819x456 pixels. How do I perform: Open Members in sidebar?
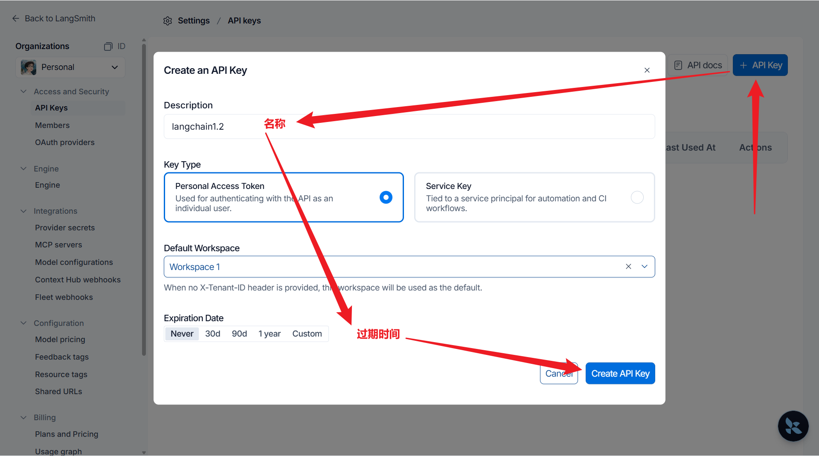[52, 125]
